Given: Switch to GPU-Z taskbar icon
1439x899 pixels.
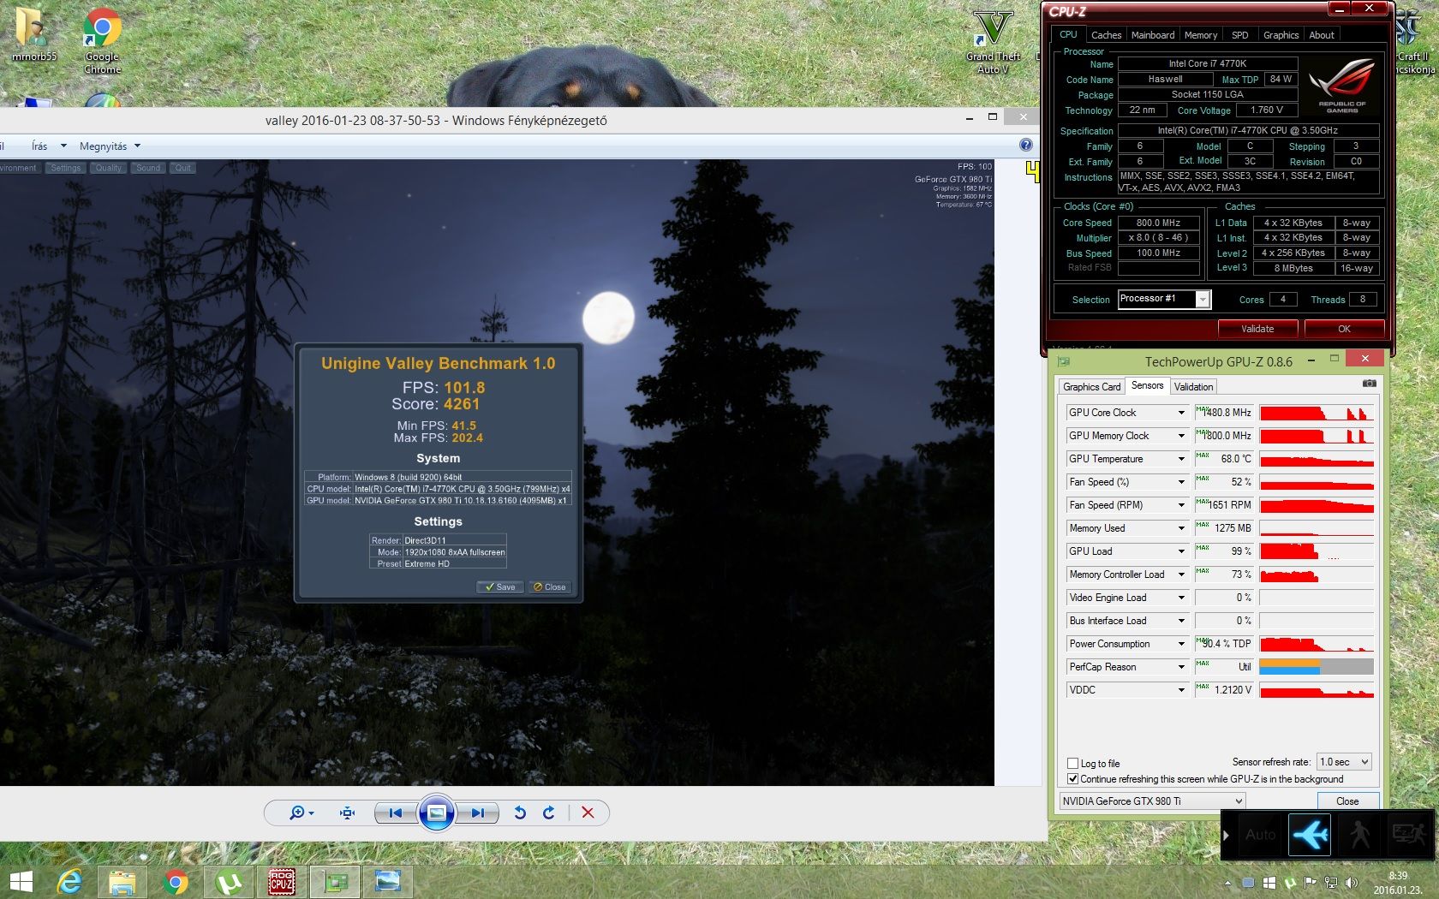Looking at the screenshot, I should [335, 882].
